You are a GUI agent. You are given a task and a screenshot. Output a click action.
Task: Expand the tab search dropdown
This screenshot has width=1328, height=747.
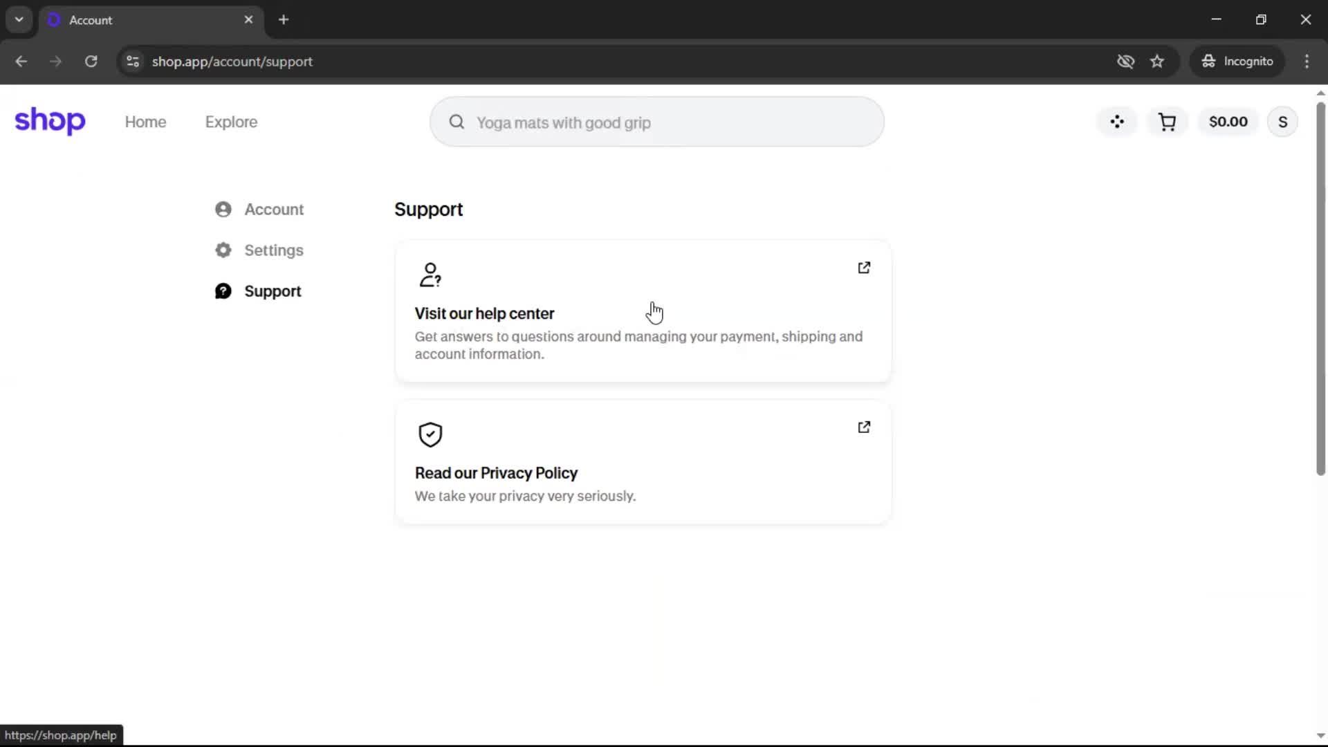(19, 19)
